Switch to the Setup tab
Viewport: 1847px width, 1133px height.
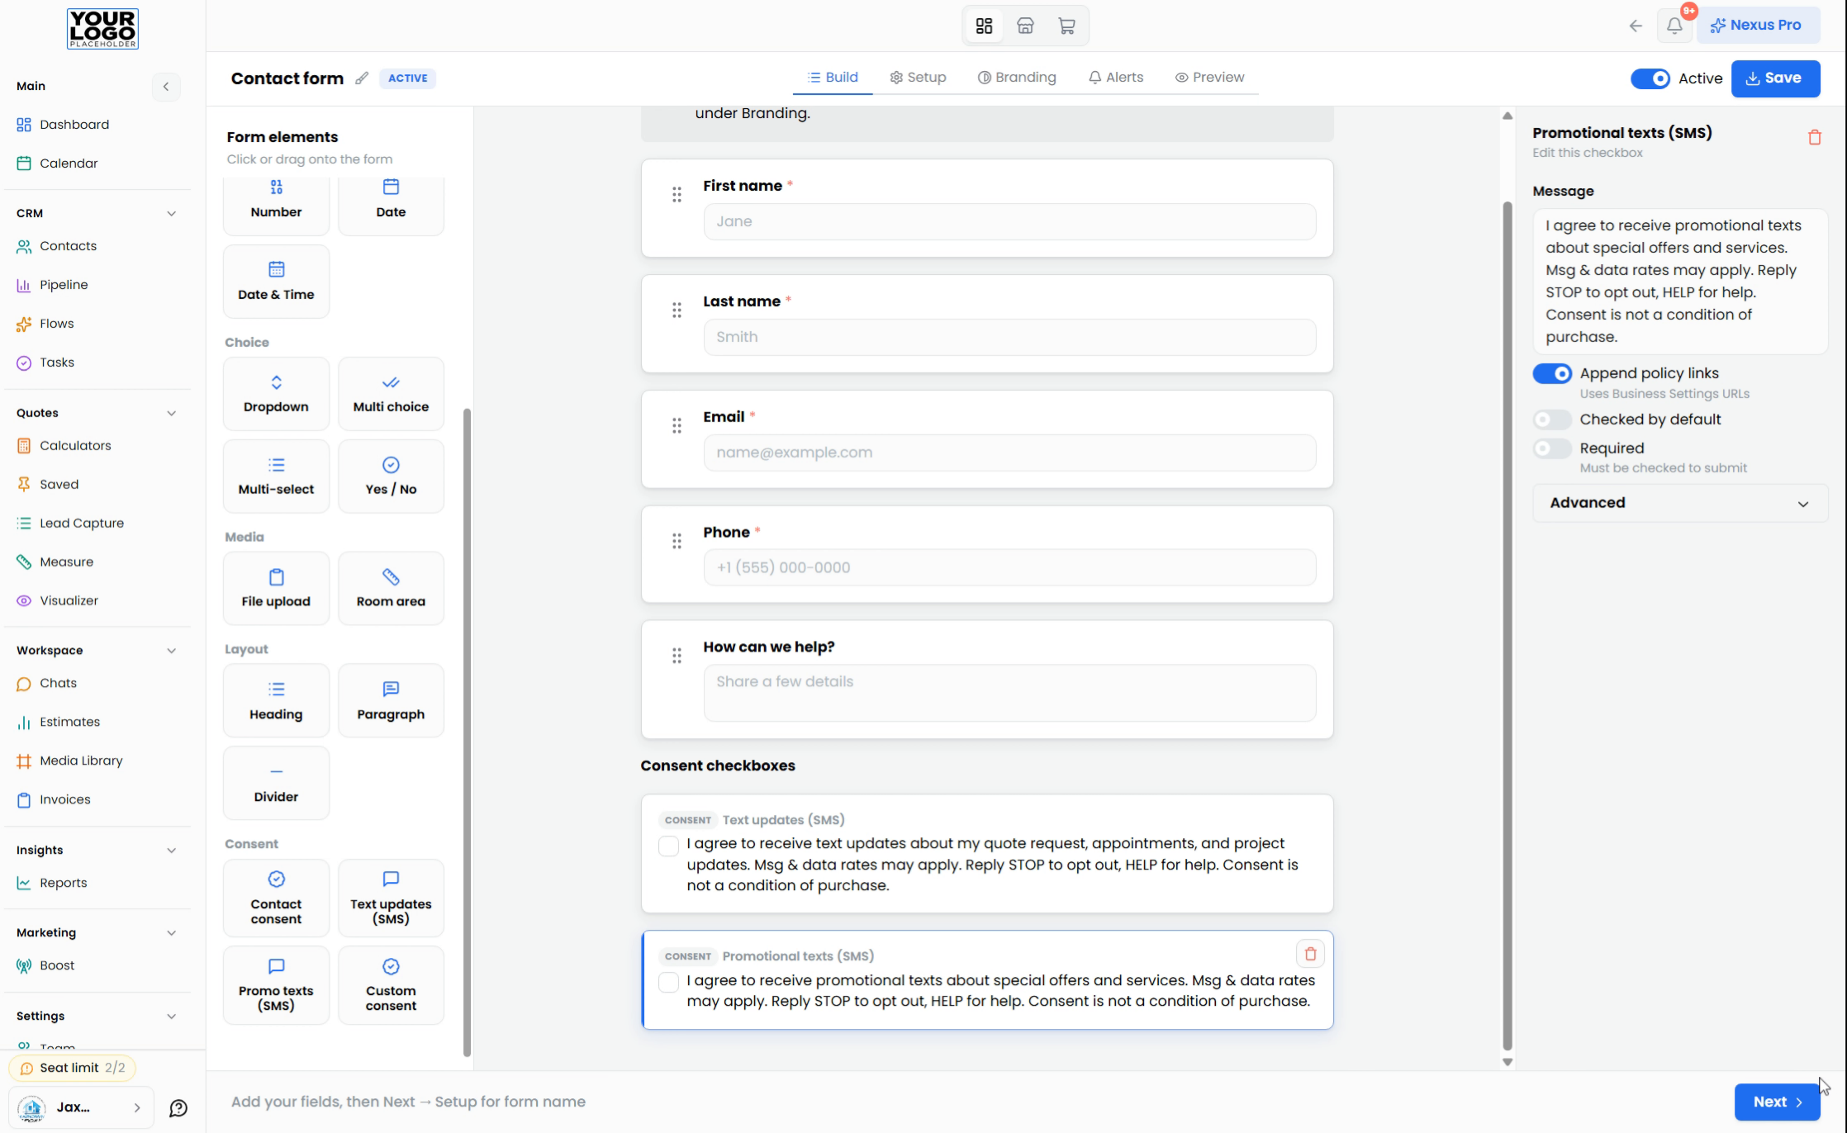tap(918, 78)
